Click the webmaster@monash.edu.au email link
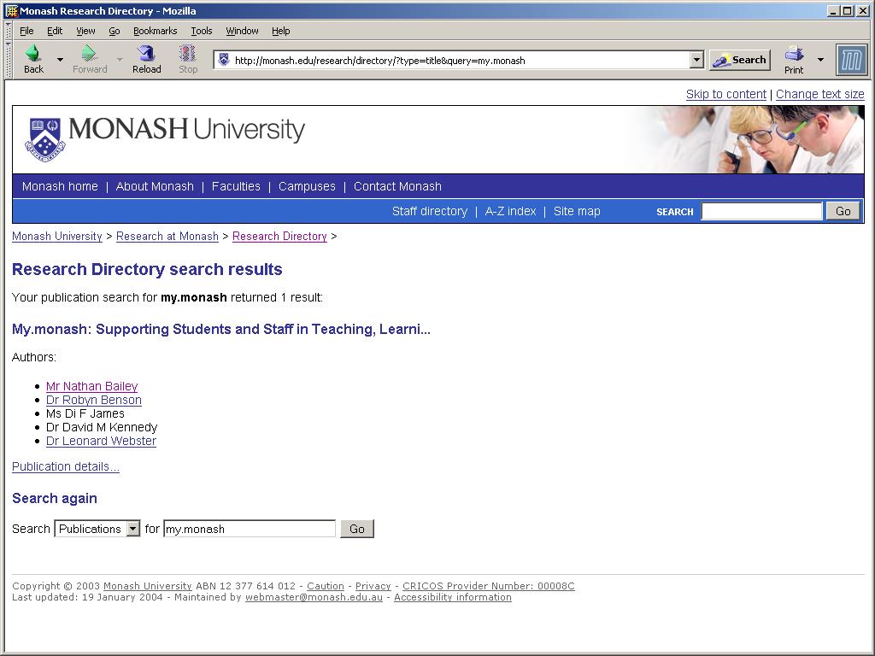The width and height of the screenshot is (875, 656). click(x=314, y=597)
